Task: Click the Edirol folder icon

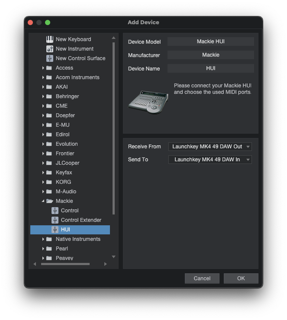Action: (49, 134)
